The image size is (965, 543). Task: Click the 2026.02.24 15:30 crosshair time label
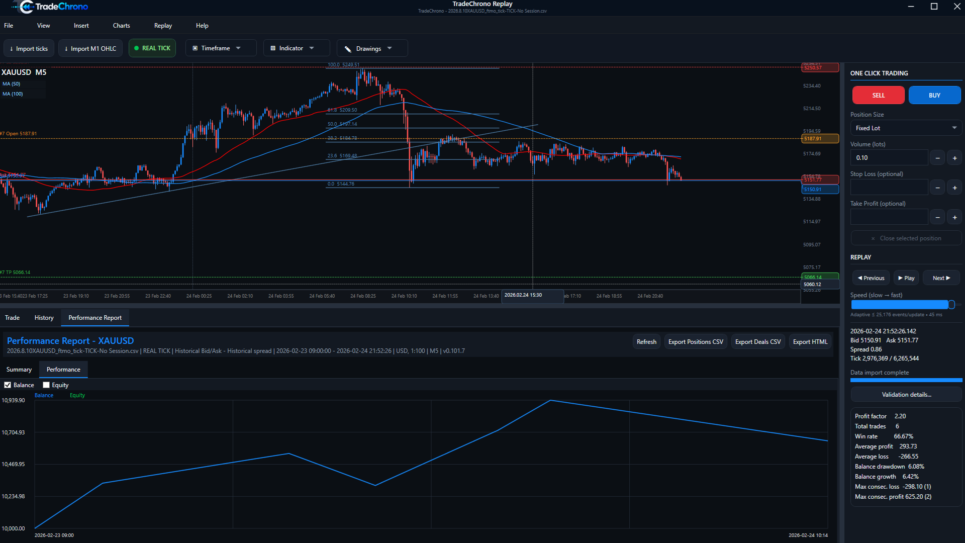tap(532, 295)
